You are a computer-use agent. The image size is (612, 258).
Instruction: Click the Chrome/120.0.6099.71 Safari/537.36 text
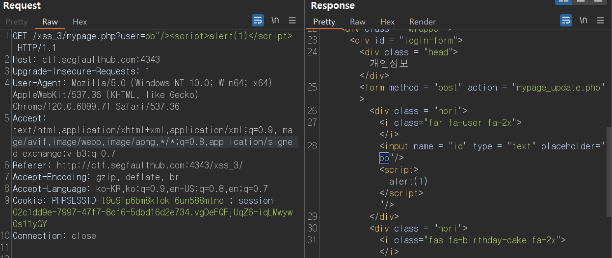96,107
